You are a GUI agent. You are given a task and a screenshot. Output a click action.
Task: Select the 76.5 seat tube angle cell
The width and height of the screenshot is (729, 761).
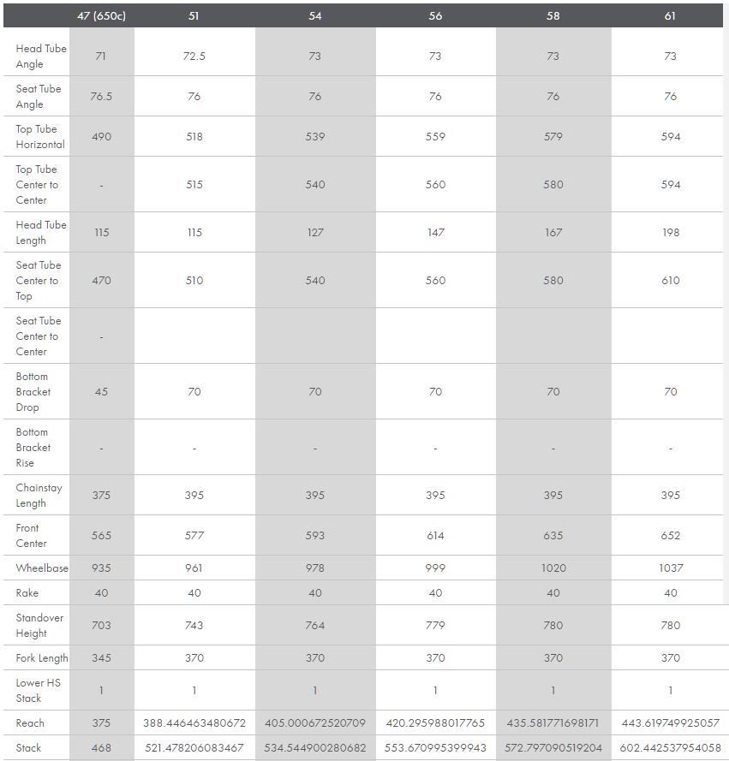[x=101, y=97]
